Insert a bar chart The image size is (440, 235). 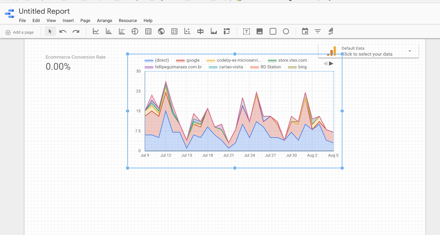click(x=109, y=31)
